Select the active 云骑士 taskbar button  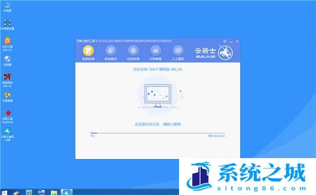pos(66,192)
